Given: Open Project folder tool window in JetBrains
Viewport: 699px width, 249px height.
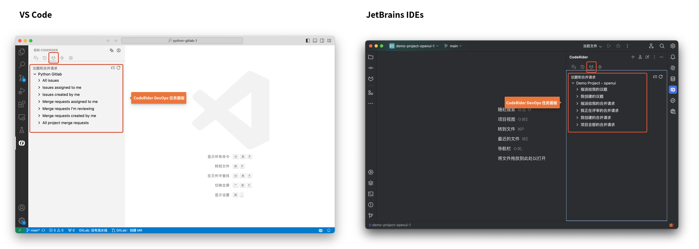Looking at the screenshot, I should (x=371, y=57).
